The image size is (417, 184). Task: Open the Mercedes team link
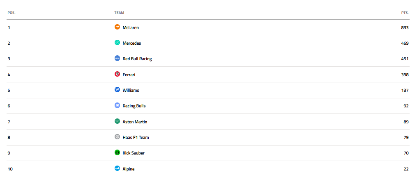click(132, 43)
